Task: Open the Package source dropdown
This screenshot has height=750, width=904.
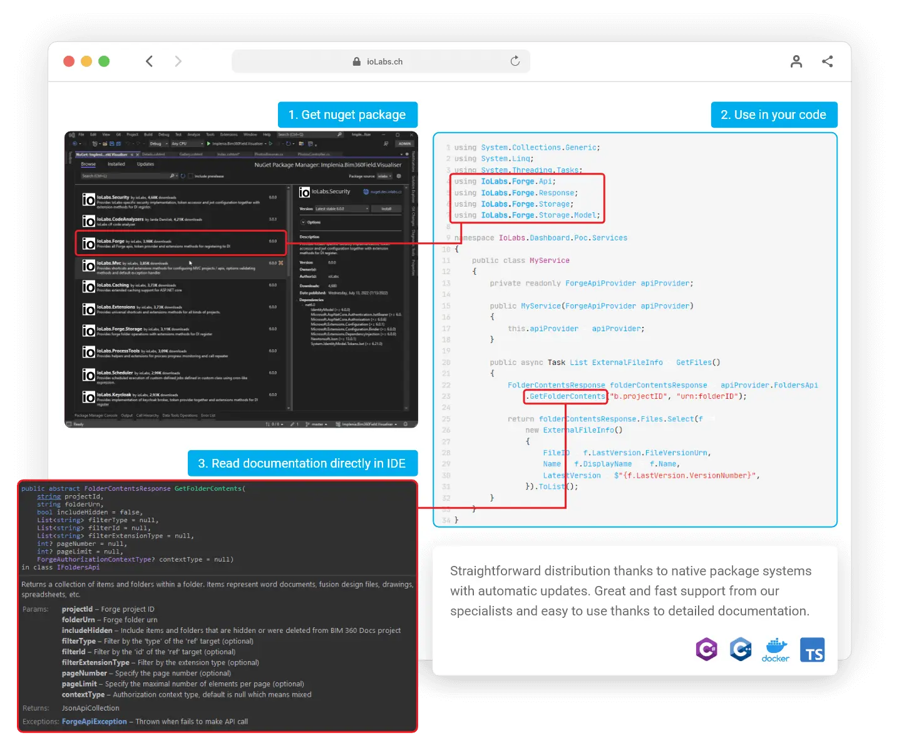Action: [x=384, y=176]
